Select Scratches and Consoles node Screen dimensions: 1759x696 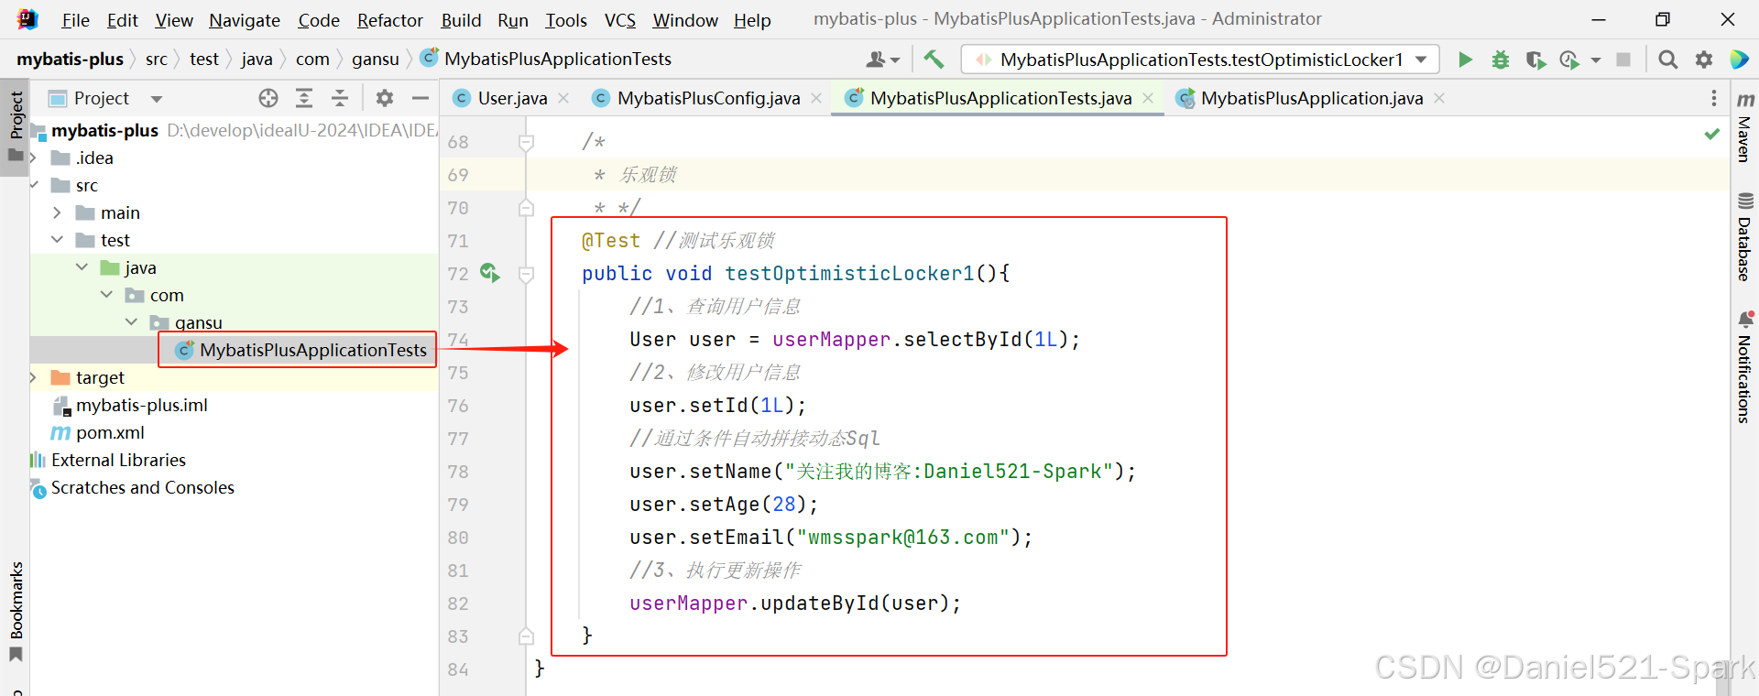click(x=142, y=487)
